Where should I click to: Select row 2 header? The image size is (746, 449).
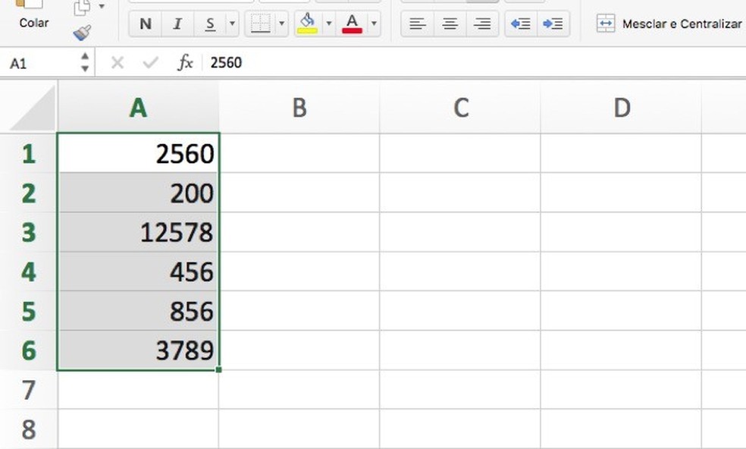click(29, 193)
